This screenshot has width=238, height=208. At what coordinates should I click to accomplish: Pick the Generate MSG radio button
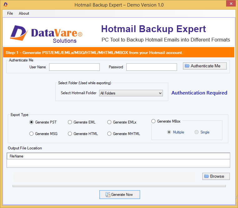[31, 134]
